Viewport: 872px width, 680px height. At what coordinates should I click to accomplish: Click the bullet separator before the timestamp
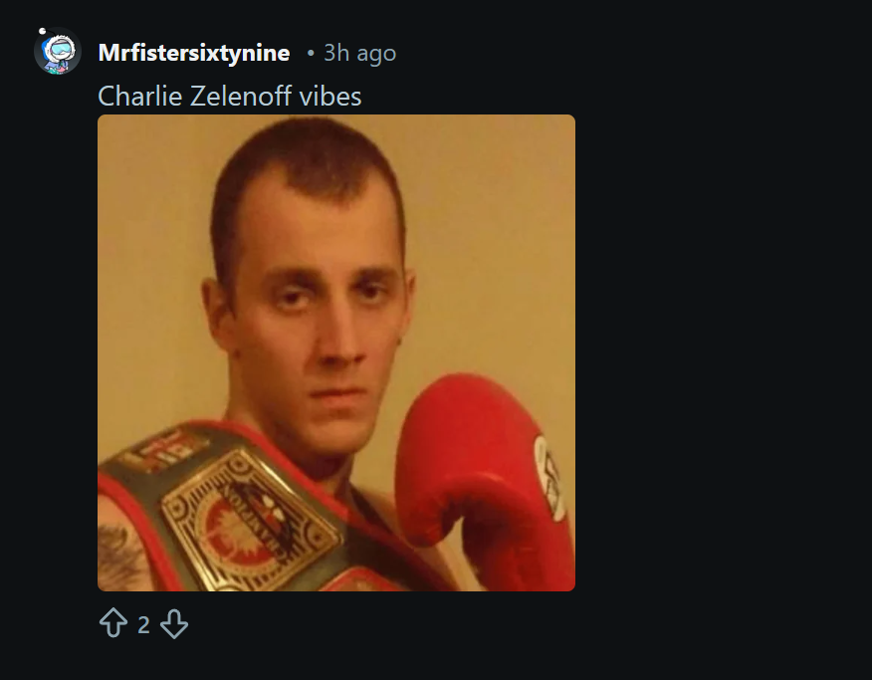coord(311,54)
